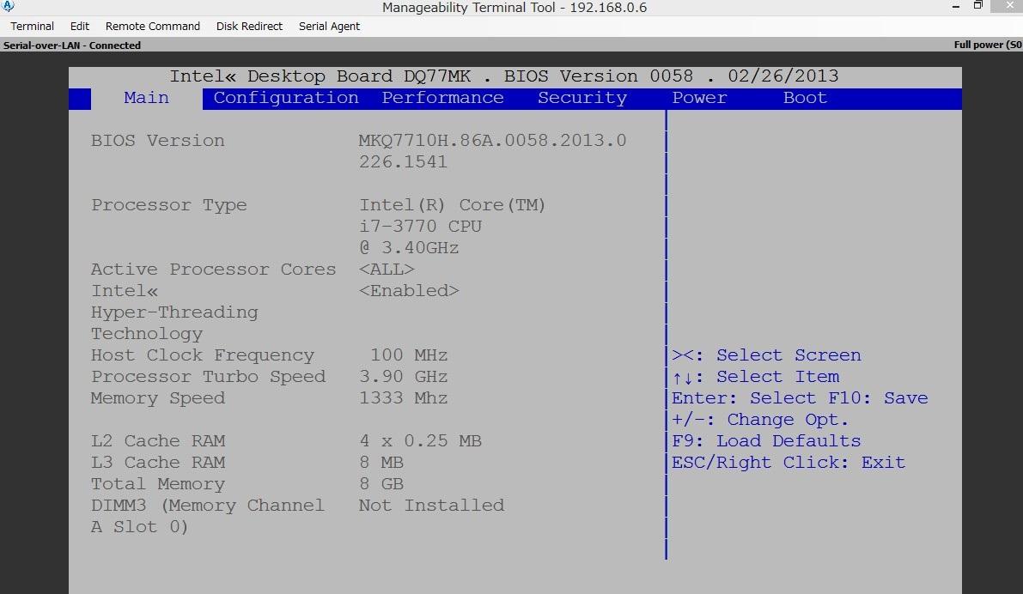Click the 3.90 GHz value
The image size is (1023, 594).
point(403,377)
